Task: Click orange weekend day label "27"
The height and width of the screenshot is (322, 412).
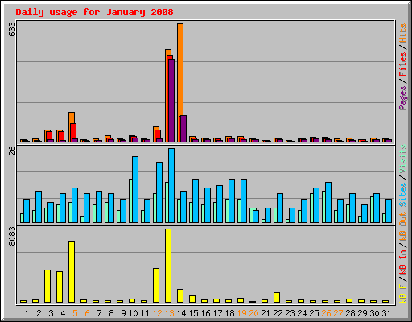Action: pos(338,313)
